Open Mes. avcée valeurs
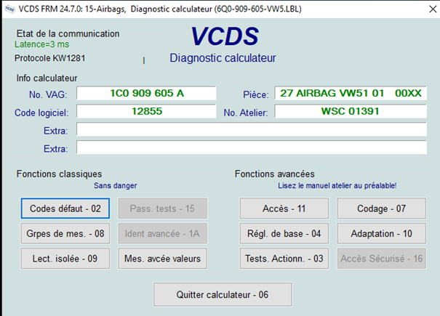440x316 pixels. [162, 258]
